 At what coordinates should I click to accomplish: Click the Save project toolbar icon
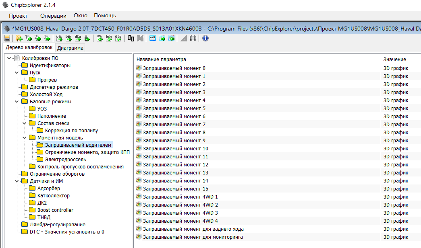point(7,38)
